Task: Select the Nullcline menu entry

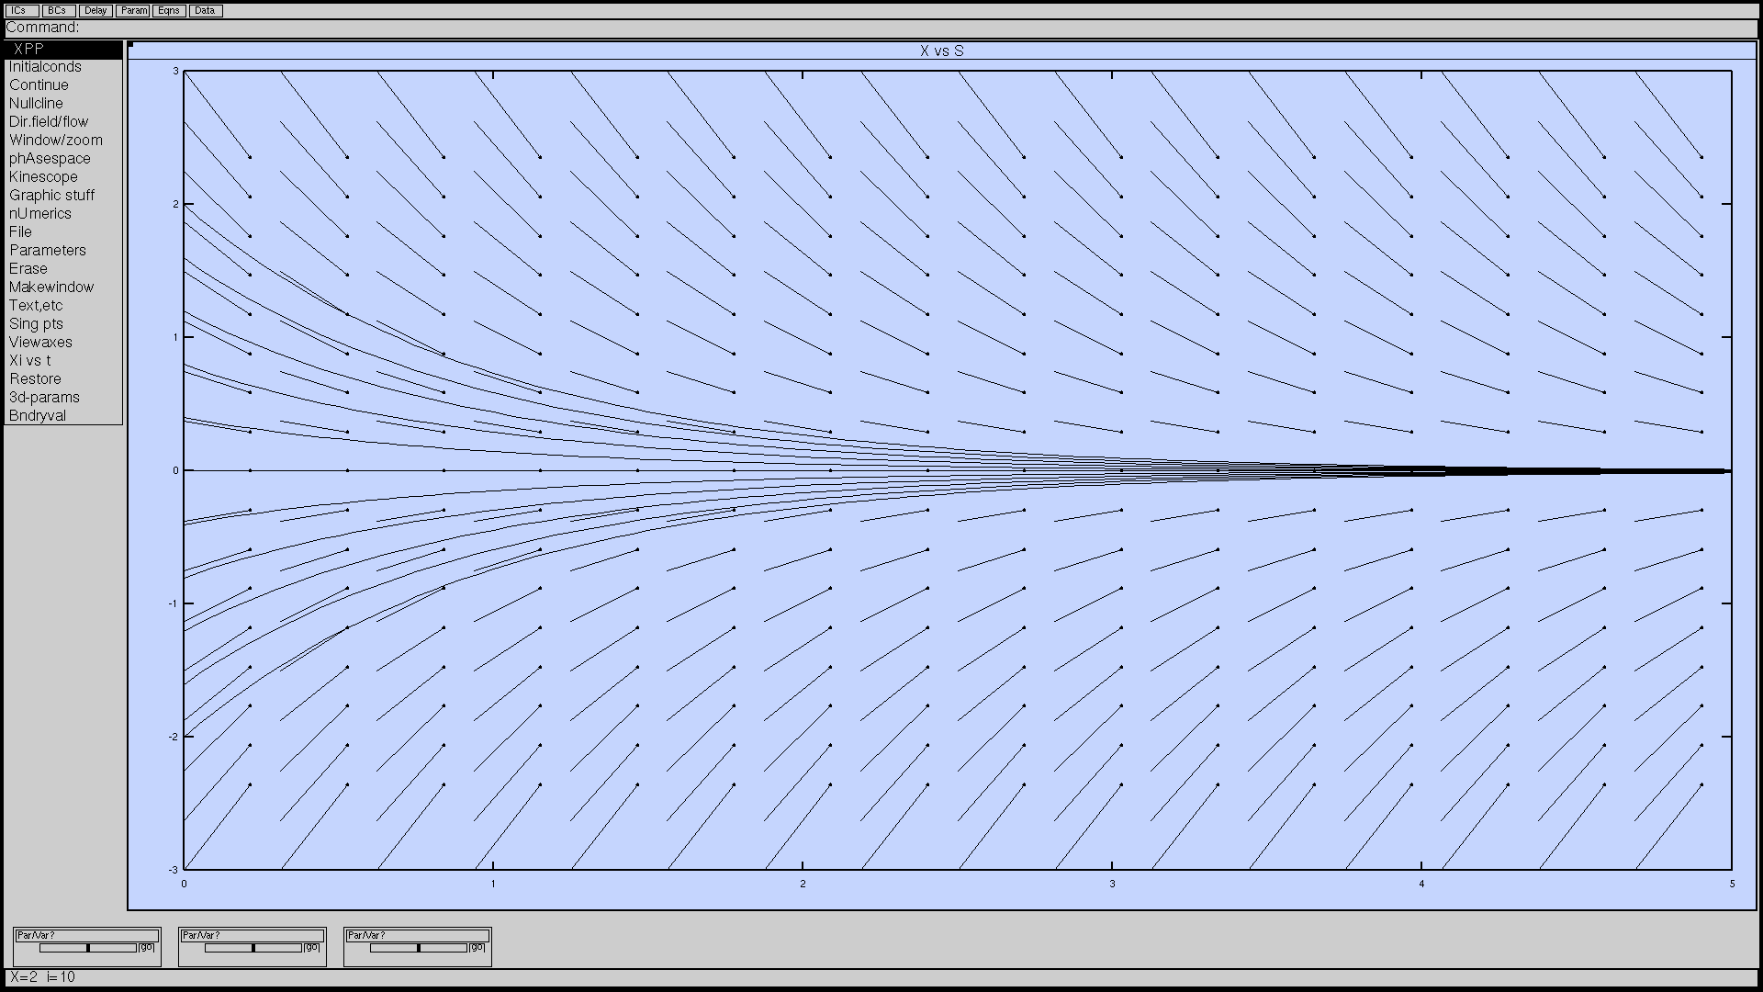Action: [x=63, y=104]
